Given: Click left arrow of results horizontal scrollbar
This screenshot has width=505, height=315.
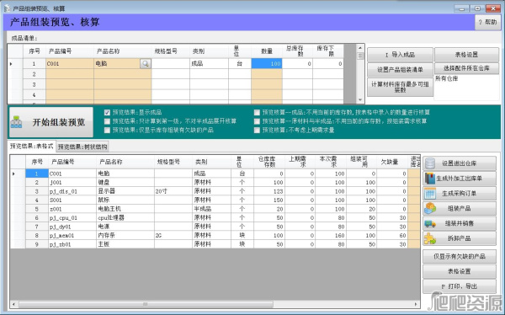Looking at the screenshot, I should 13,304.
